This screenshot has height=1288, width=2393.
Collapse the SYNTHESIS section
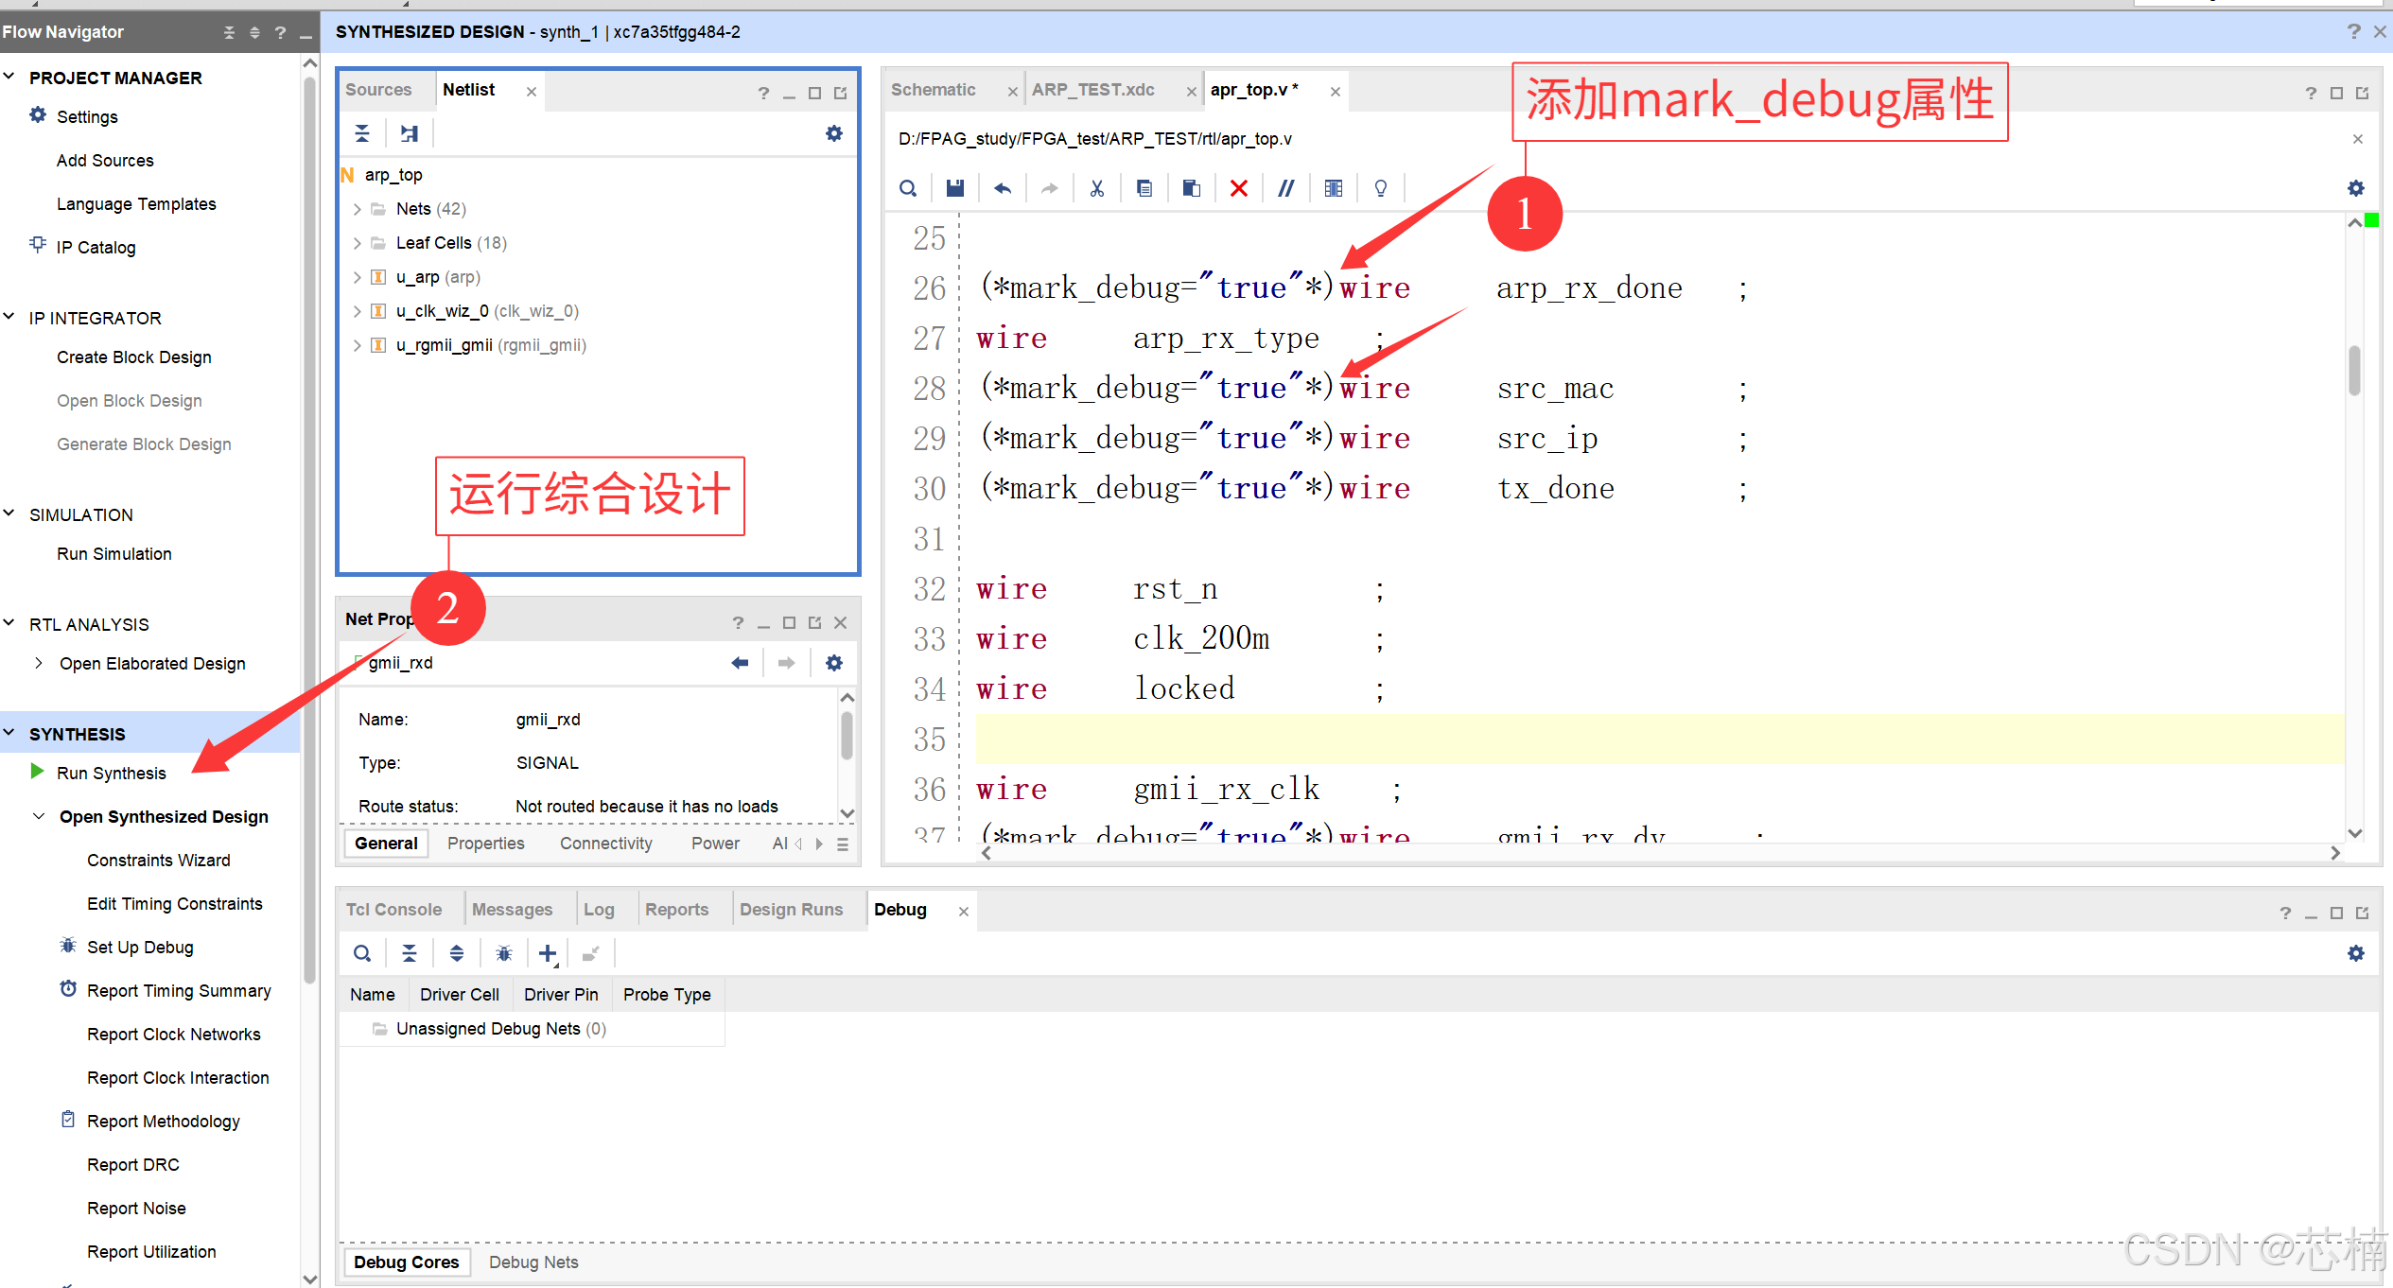point(10,734)
